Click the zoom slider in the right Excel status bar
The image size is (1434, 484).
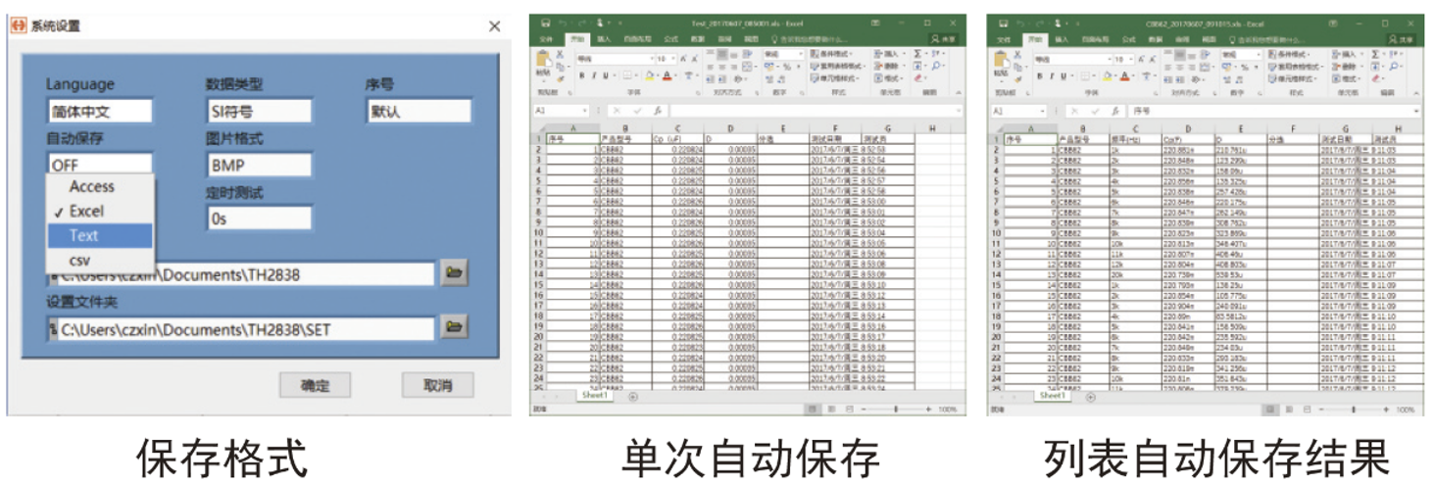tap(1353, 410)
